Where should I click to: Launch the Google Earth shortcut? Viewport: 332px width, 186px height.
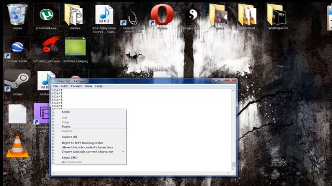17,48
